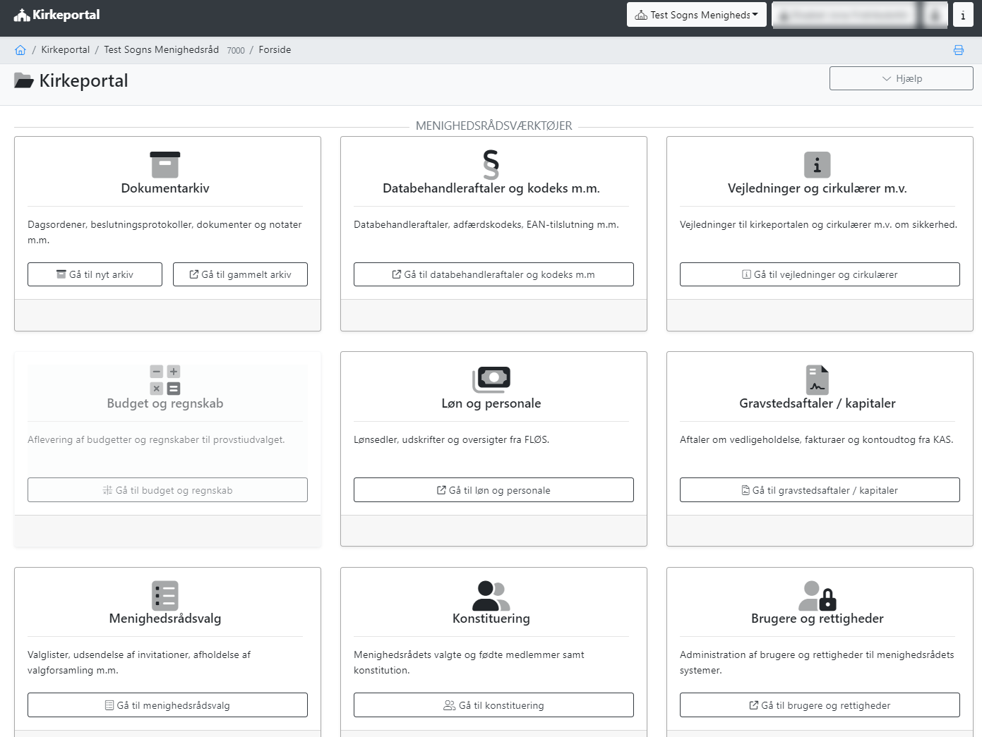Viewport: 982px width, 737px height.
Task: Click the Løn og personale title
Action: coord(491,403)
